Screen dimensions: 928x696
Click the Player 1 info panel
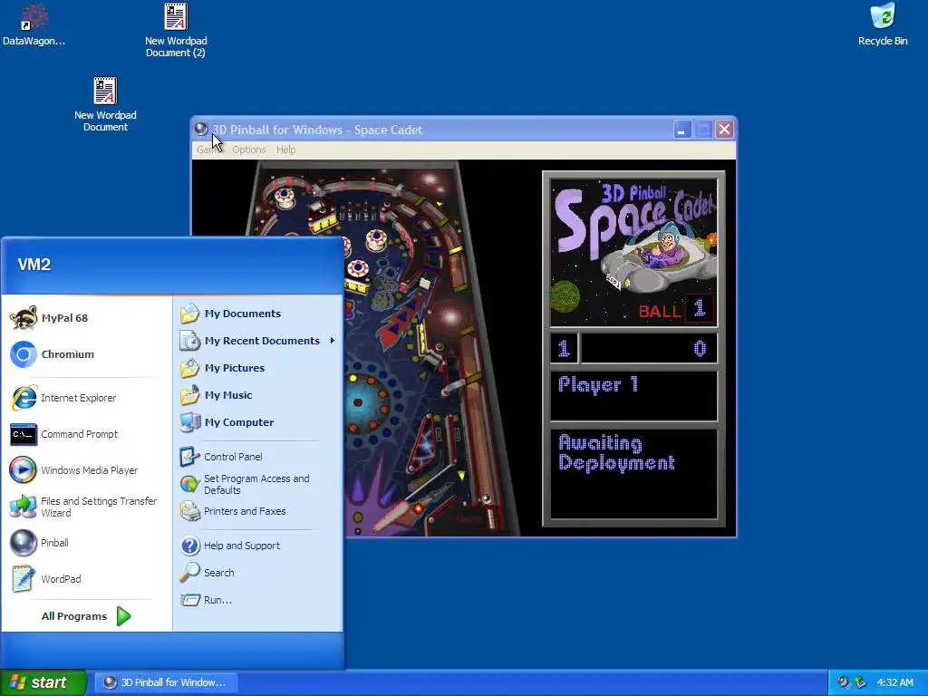point(633,396)
